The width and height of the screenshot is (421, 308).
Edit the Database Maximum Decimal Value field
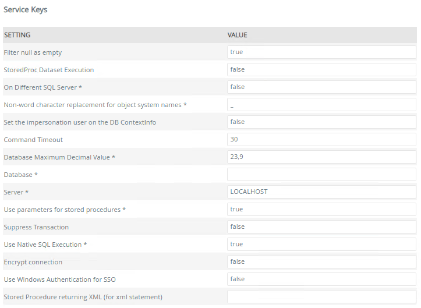(x=321, y=157)
